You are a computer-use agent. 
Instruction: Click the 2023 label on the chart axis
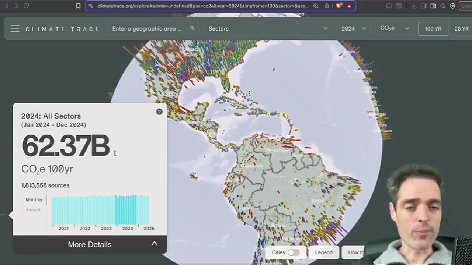pyautogui.click(x=106, y=229)
